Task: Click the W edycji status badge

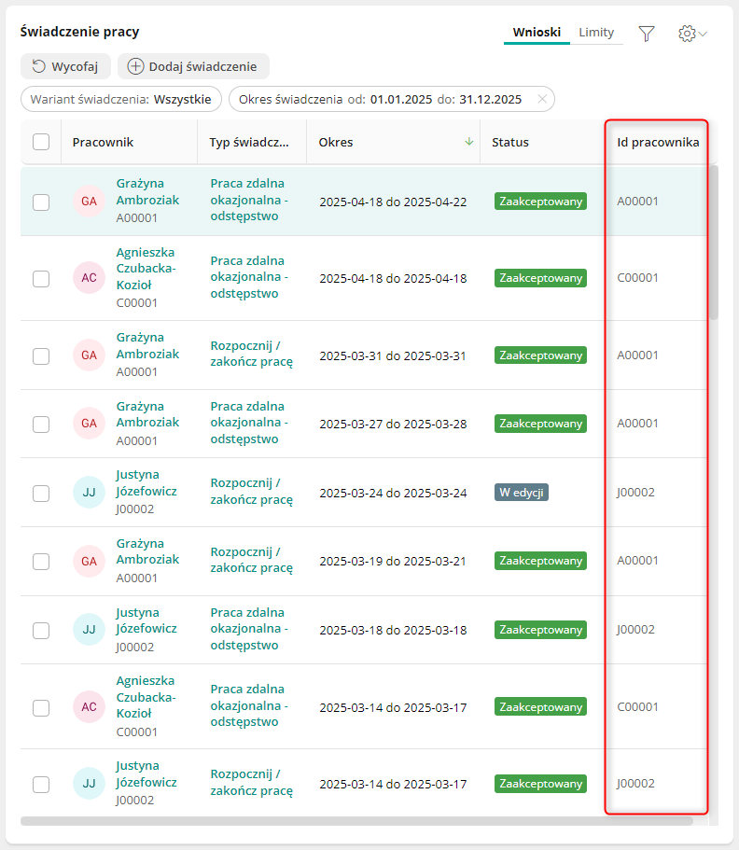Action: [521, 493]
